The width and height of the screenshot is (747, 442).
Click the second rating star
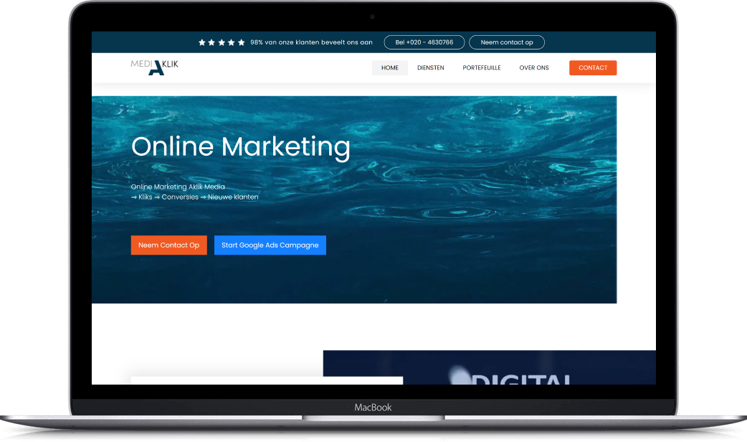pyautogui.click(x=212, y=42)
